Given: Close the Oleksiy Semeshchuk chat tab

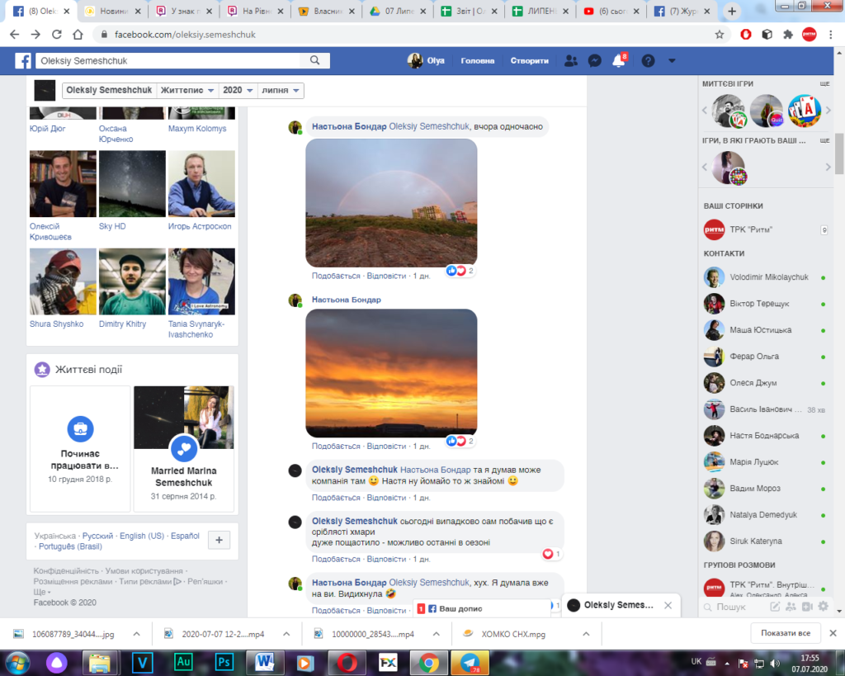Looking at the screenshot, I should (x=668, y=605).
